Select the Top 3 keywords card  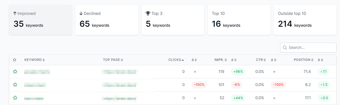(x=173, y=20)
